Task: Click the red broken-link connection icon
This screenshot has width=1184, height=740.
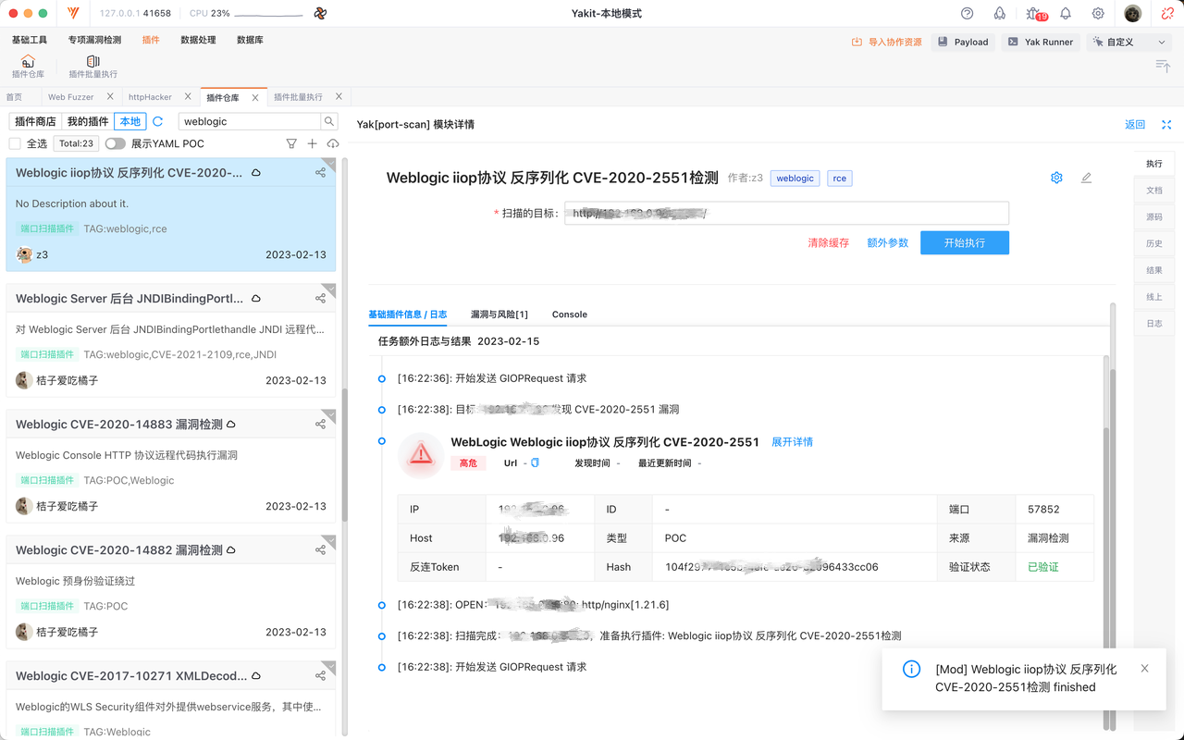Action: [1167, 14]
